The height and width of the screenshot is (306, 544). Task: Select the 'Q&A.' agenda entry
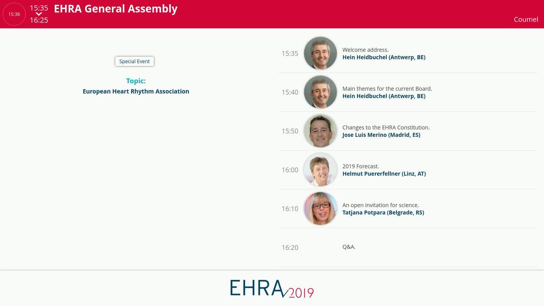[349, 247]
